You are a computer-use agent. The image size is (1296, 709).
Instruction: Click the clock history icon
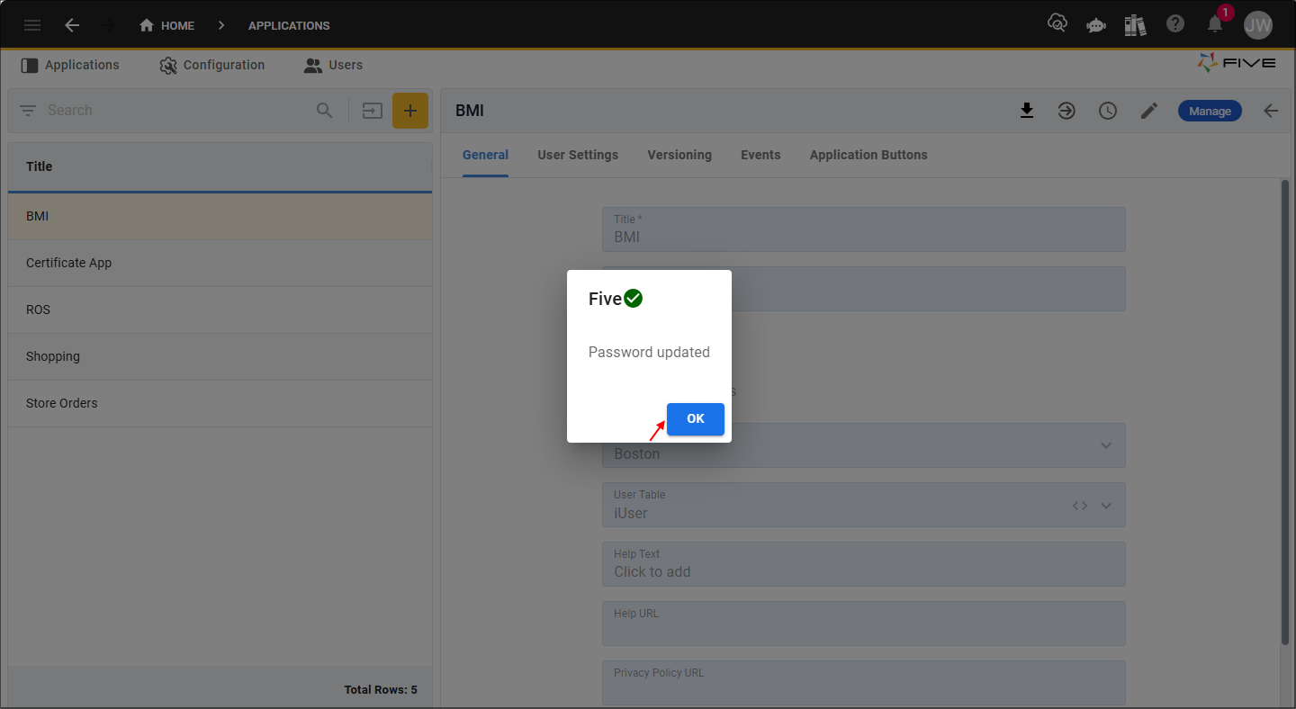click(1108, 111)
